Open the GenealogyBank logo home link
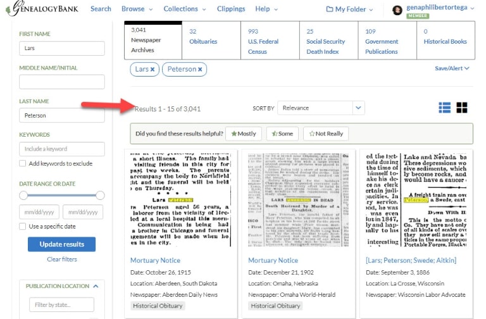This screenshot has width=486, height=319. click(42, 8)
